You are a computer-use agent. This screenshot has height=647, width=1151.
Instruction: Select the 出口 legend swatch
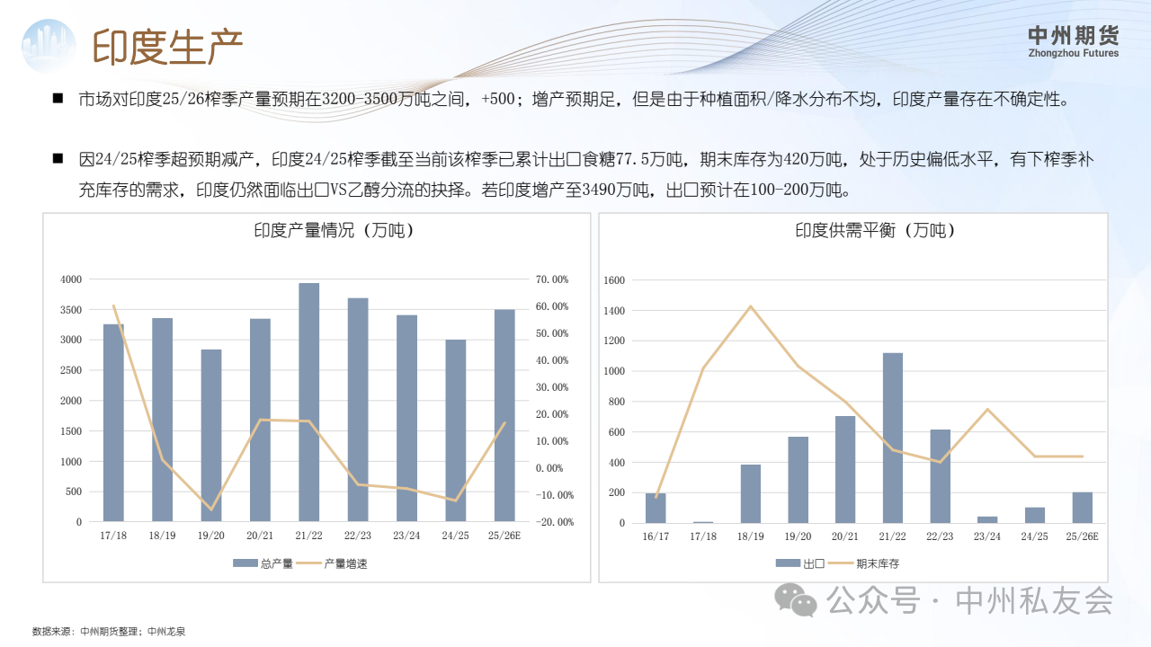[x=788, y=563]
